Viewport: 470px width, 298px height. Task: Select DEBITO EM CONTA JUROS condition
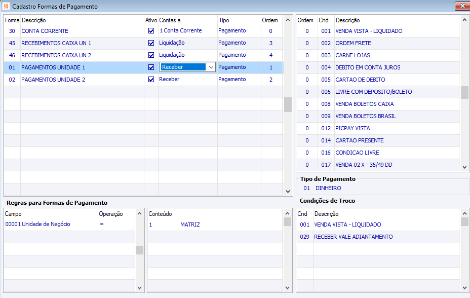pyautogui.click(x=368, y=67)
